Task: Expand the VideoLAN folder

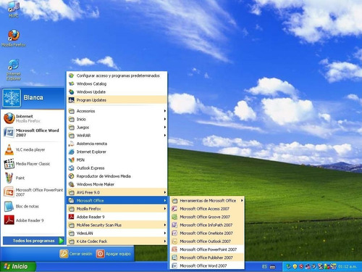Action: tap(117, 233)
